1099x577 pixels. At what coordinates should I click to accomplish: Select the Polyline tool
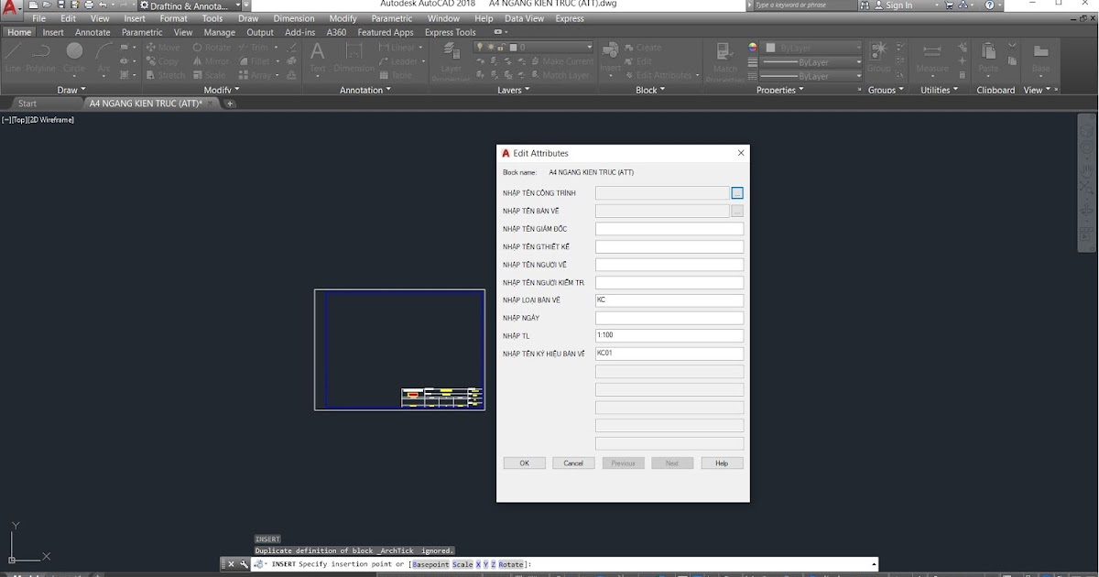pyautogui.click(x=40, y=57)
